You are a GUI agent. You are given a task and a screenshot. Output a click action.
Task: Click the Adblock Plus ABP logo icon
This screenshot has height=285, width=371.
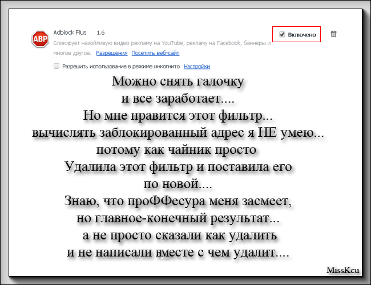coord(40,39)
